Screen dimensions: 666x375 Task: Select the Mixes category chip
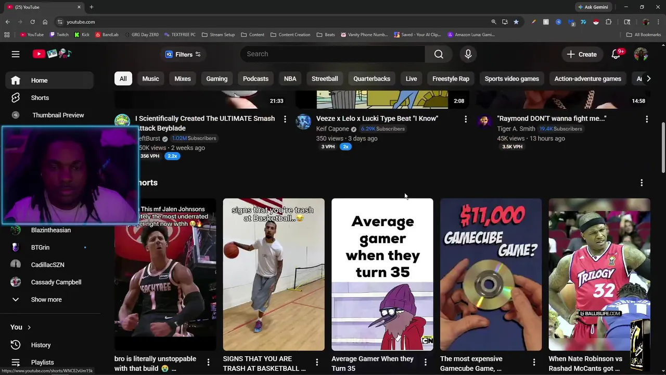[x=183, y=79]
